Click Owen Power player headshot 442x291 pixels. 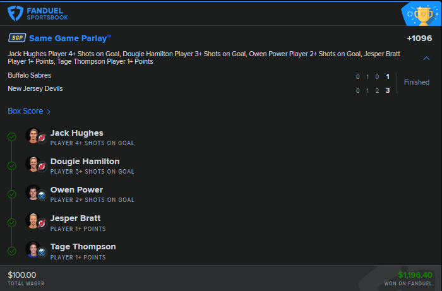[33, 193]
